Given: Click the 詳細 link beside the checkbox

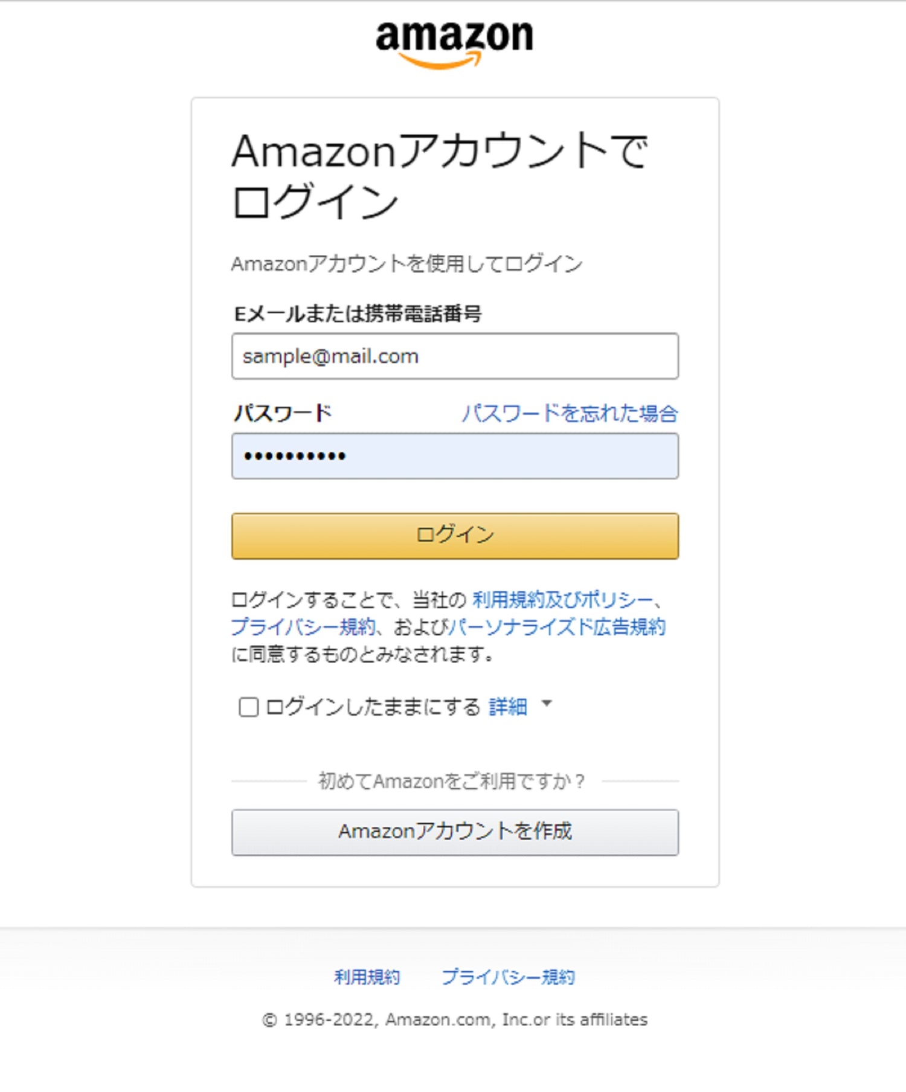Looking at the screenshot, I should 508,707.
